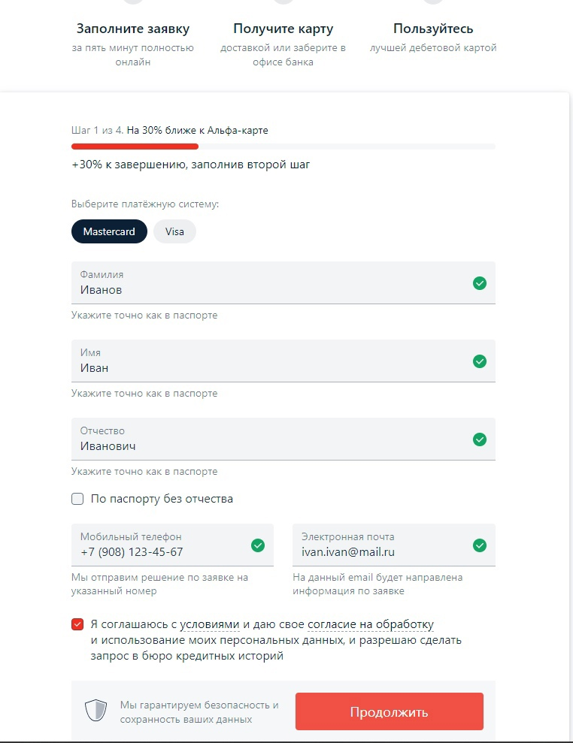Screen dimensions: 573x743
Task: Open the согласие на обработку link
Action: tap(371, 625)
